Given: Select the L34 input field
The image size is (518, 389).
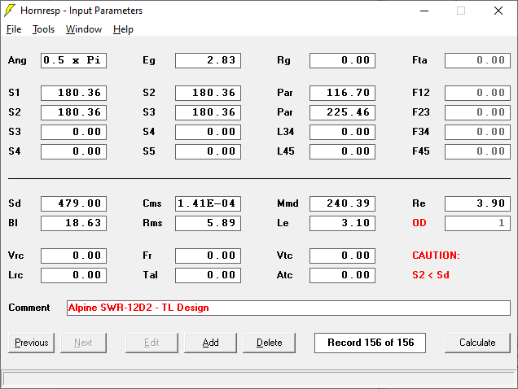Looking at the screenshot, I should (342, 132).
